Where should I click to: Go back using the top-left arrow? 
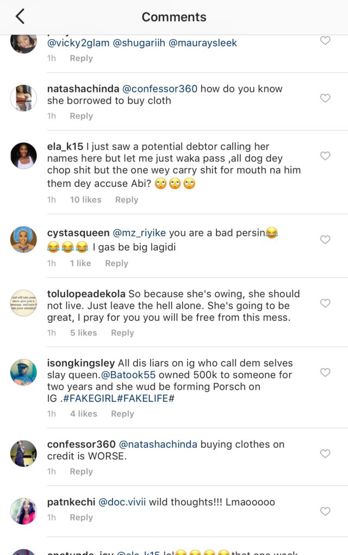(20, 17)
